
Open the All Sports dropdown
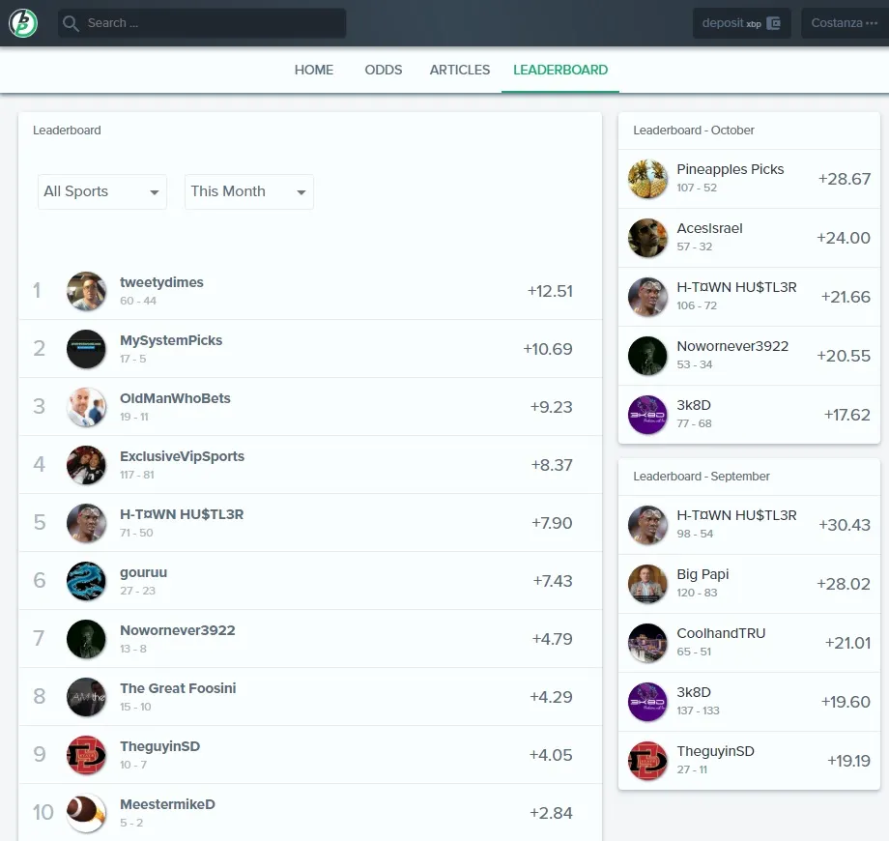coord(102,191)
